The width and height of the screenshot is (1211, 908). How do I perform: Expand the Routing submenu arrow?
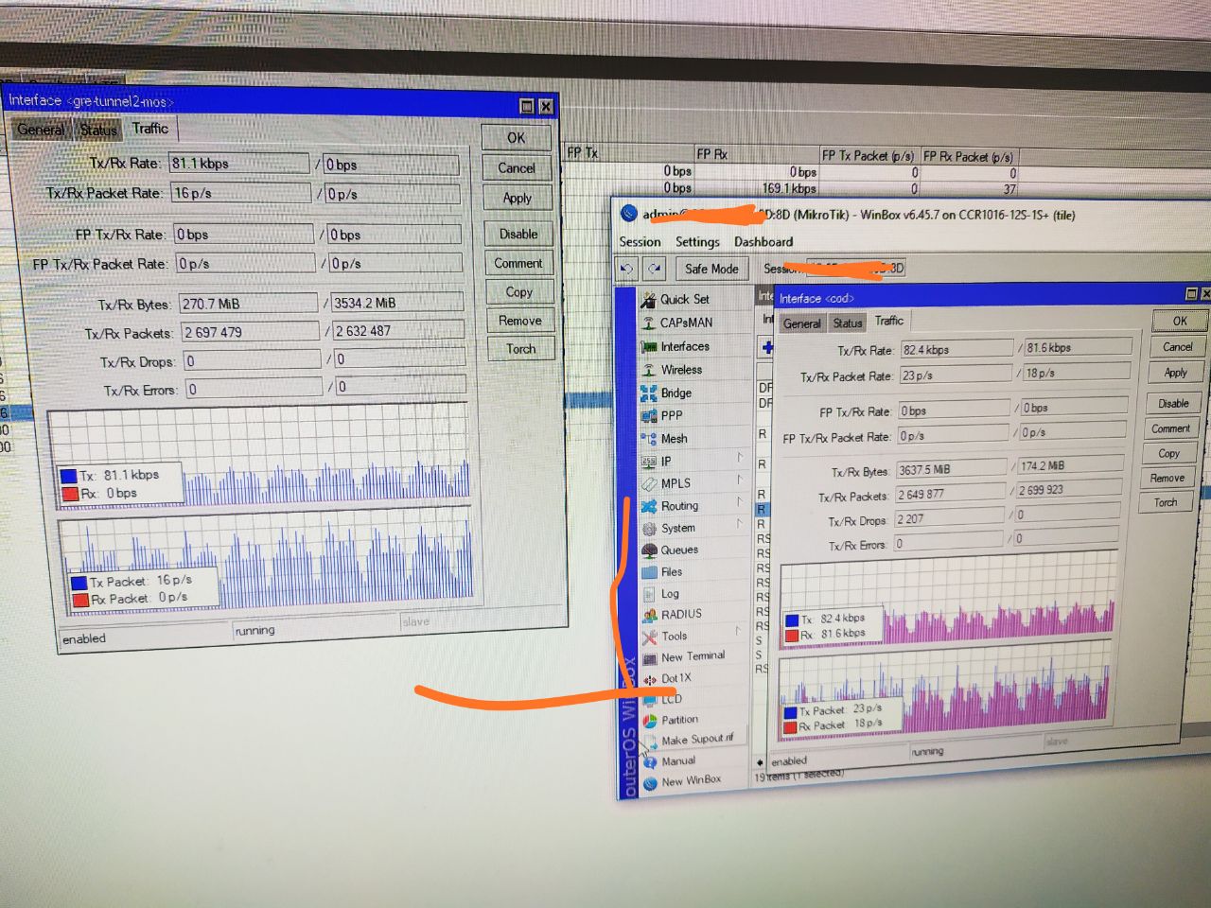pos(741,502)
